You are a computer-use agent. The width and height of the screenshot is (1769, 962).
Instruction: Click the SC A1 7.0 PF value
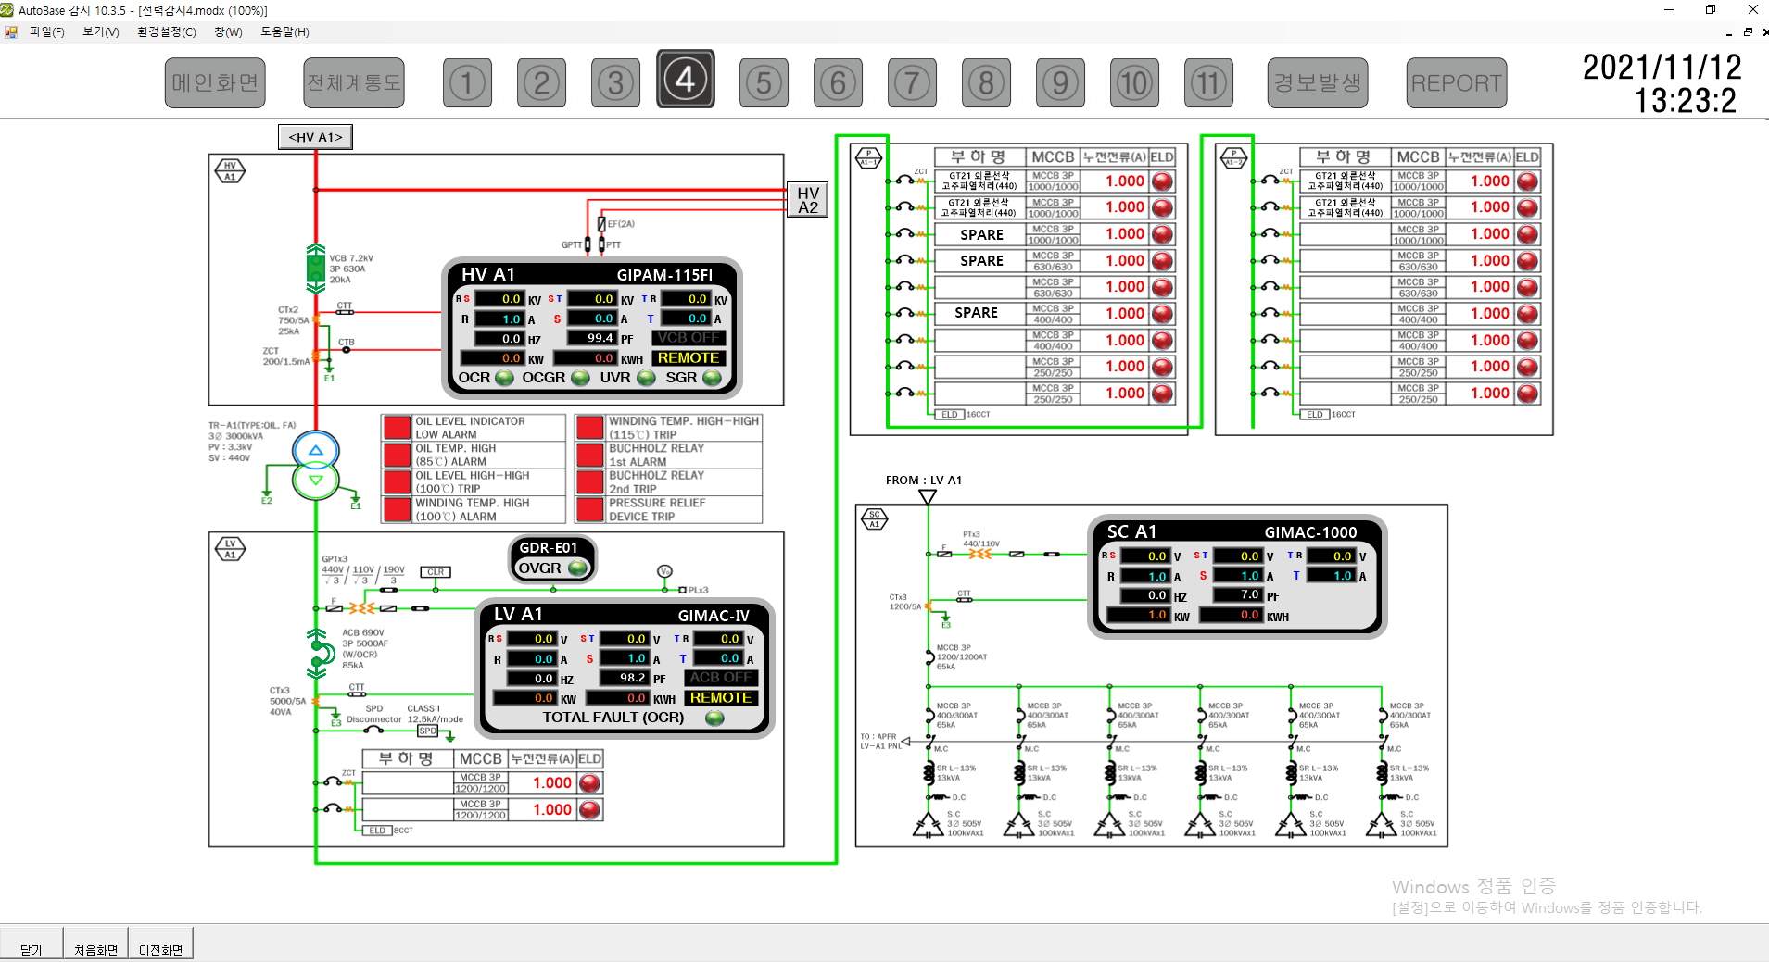(x=1240, y=594)
